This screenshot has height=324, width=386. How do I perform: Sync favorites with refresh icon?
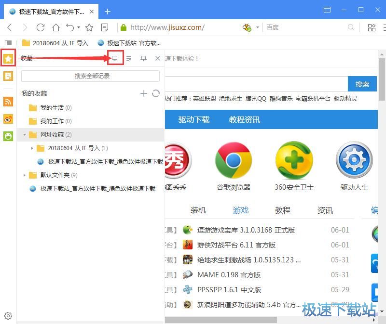point(155,93)
